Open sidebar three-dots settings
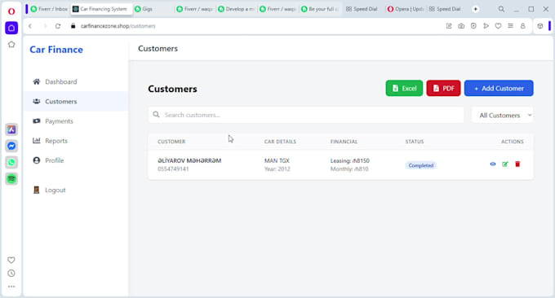Image resolution: width=555 pixels, height=298 pixels. coord(11,287)
